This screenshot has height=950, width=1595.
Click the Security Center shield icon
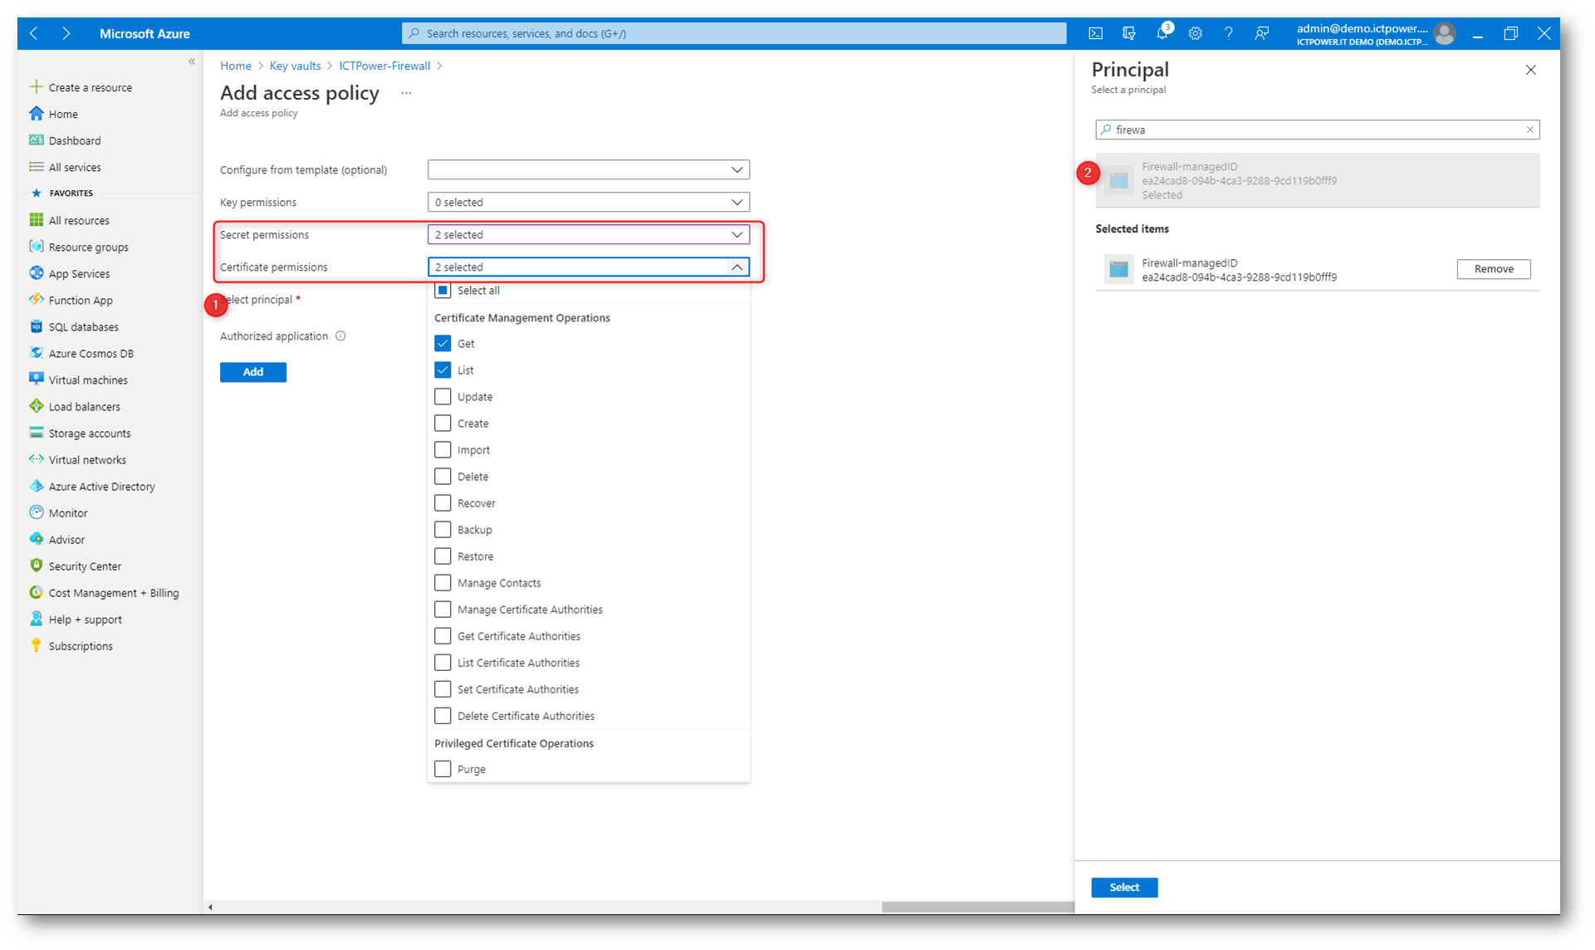36,565
